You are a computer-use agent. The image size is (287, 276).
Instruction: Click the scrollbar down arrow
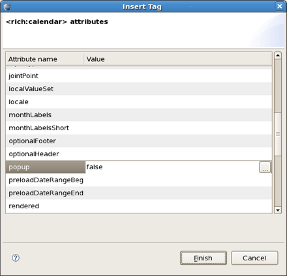coord(278,210)
